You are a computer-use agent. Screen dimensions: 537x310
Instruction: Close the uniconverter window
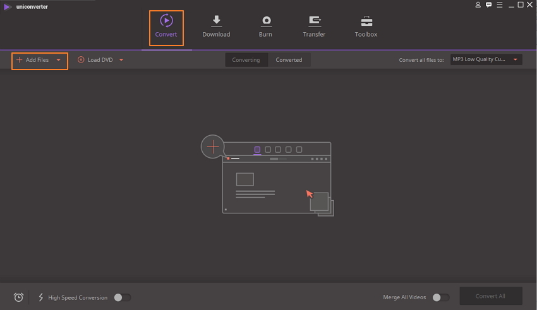coord(529,5)
